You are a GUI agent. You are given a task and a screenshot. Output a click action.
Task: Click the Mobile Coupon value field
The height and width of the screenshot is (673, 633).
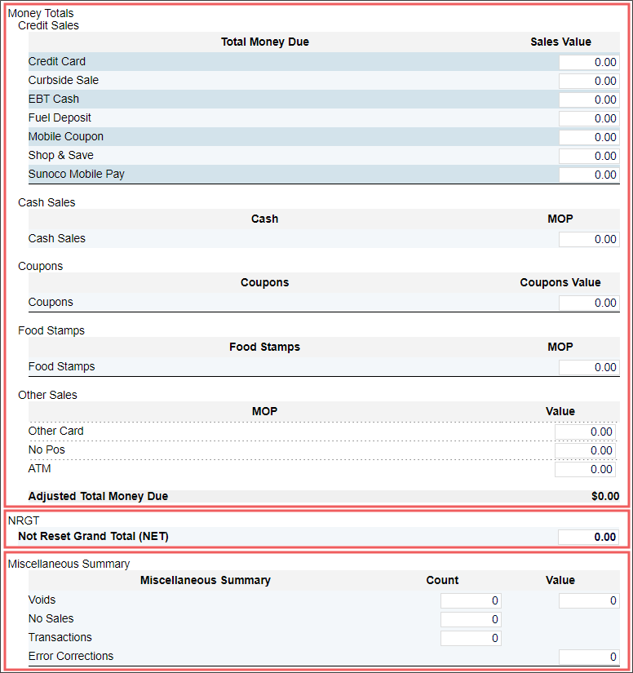pyautogui.click(x=589, y=137)
